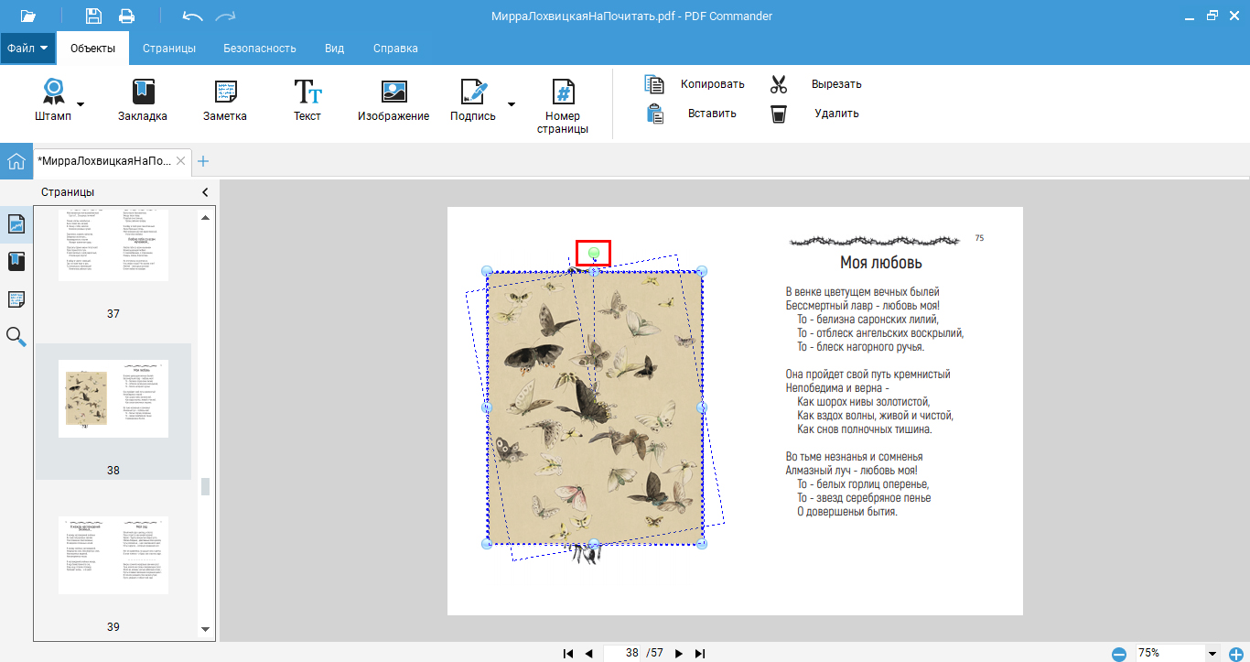This screenshot has height=662, width=1250.
Task: Click the Удалить text label
Action: 836,114
